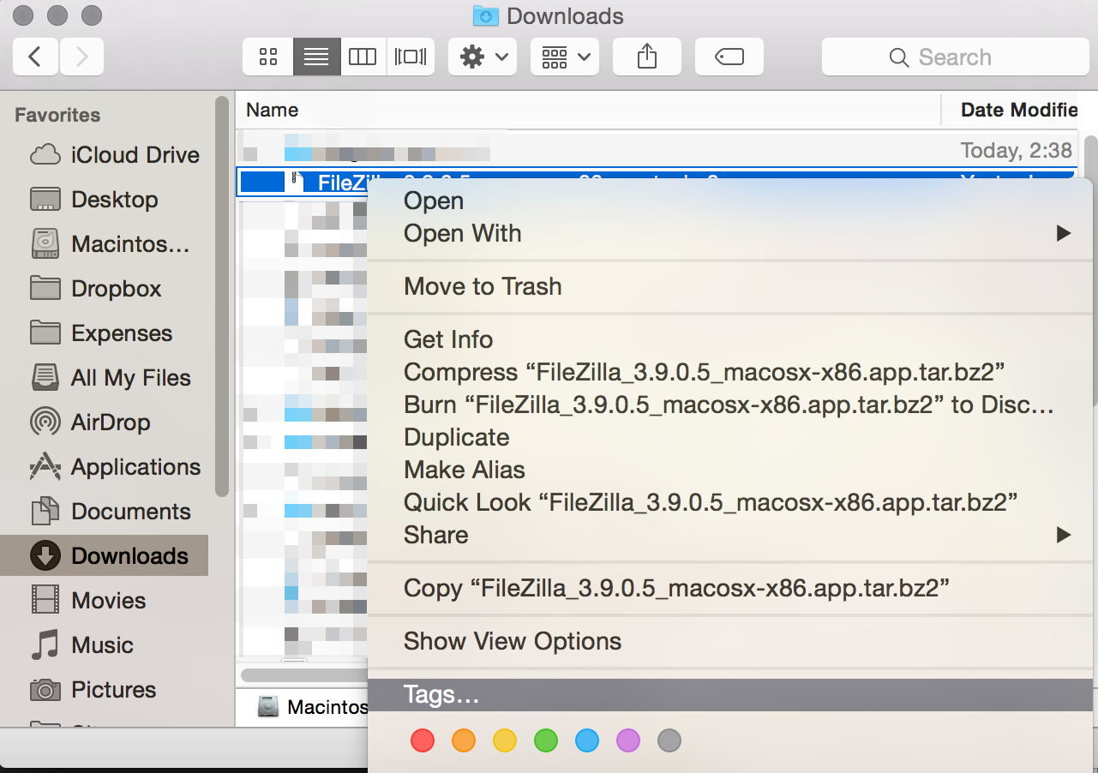This screenshot has height=773, width=1098.
Task: Apply the gray tag color
Action: tap(669, 740)
